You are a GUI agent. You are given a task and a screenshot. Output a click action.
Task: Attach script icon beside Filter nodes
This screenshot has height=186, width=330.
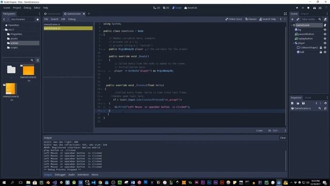[x=325, y=19]
